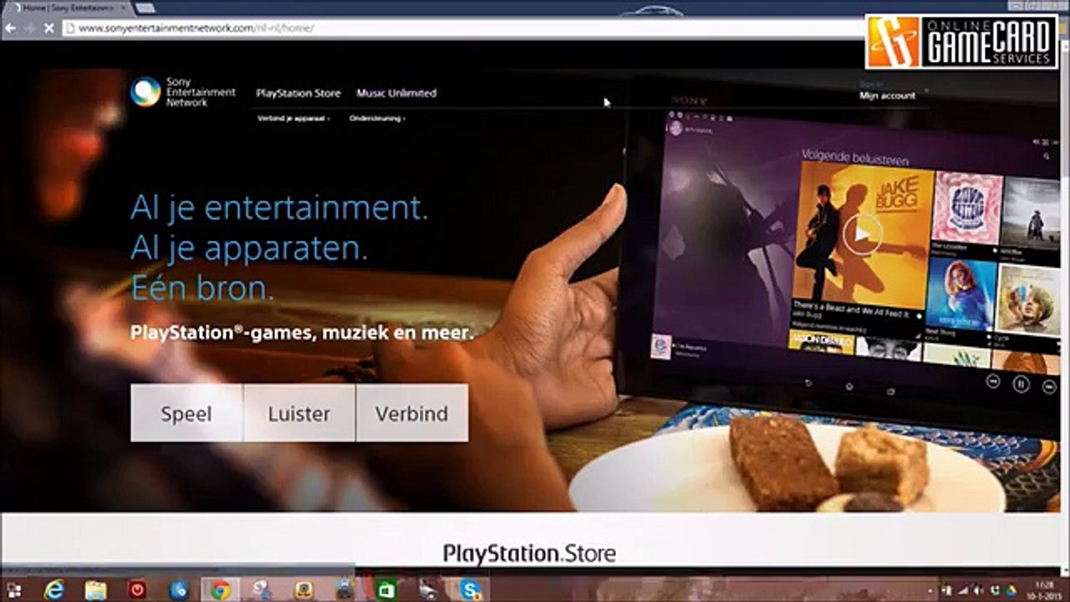1070x602 pixels.
Task: Open the Windows Start button
Action: pyautogui.click(x=13, y=590)
